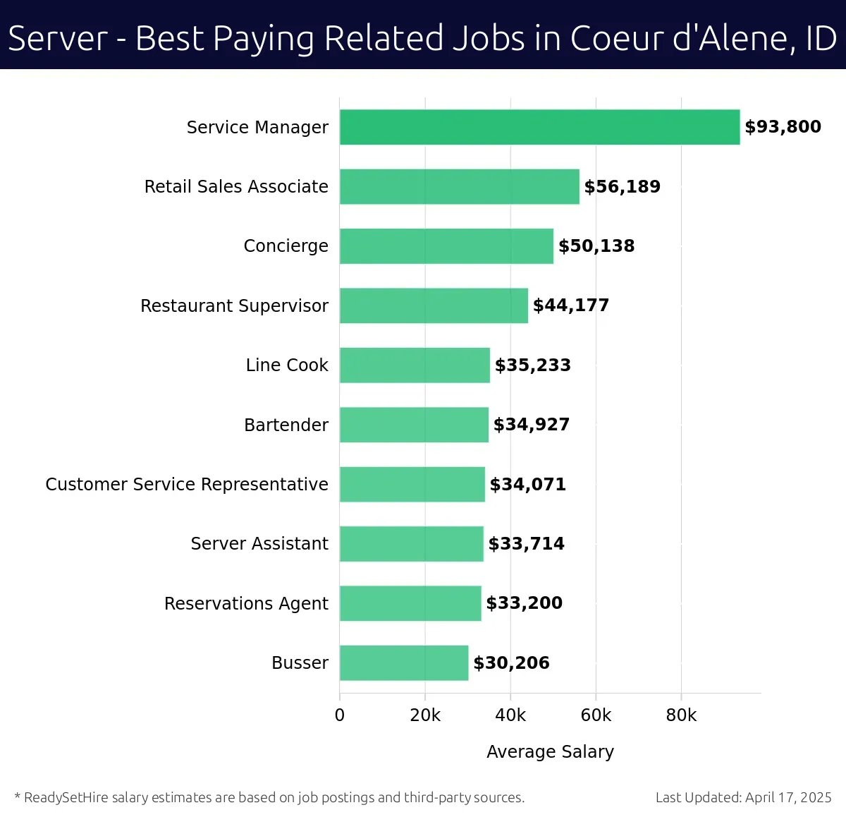Viewport: 846px width, 817px height.
Task: Click the Service Manager bar
Action: (540, 127)
